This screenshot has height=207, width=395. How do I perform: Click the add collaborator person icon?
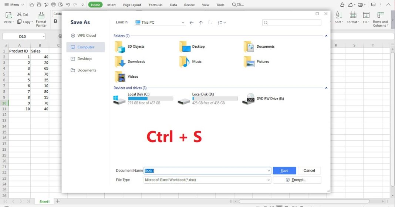tap(342, 4)
